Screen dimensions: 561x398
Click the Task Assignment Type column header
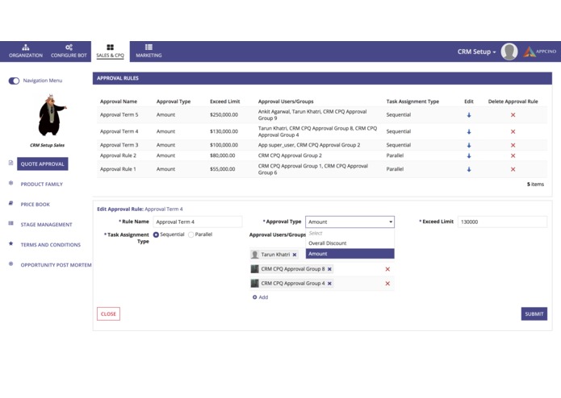click(x=412, y=102)
